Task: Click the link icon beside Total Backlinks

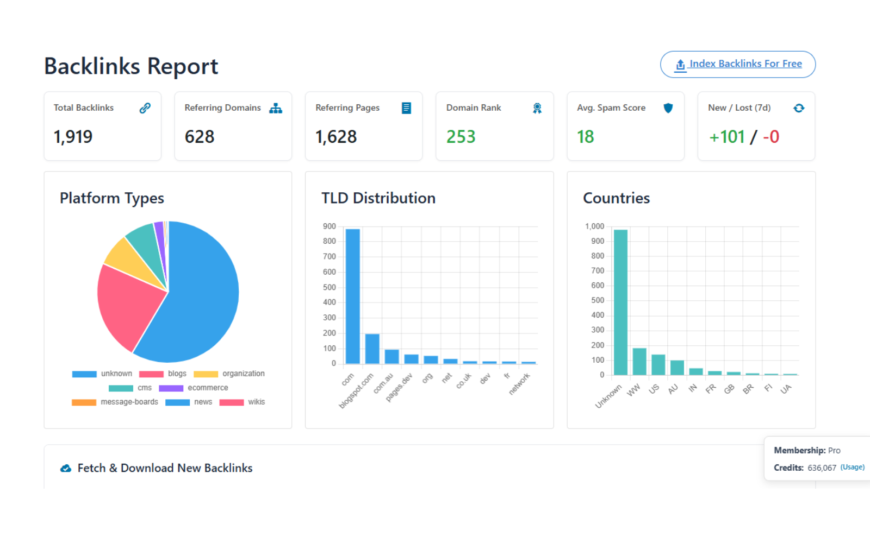Action: coord(144,108)
